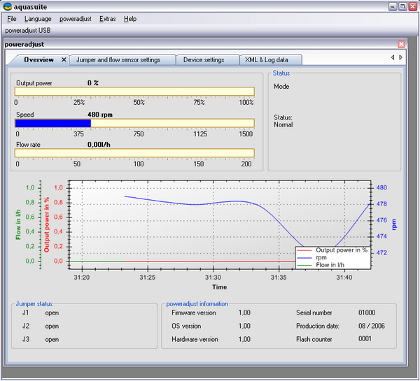Click the 'Speed' label

pyautogui.click(x=25, y=115)
